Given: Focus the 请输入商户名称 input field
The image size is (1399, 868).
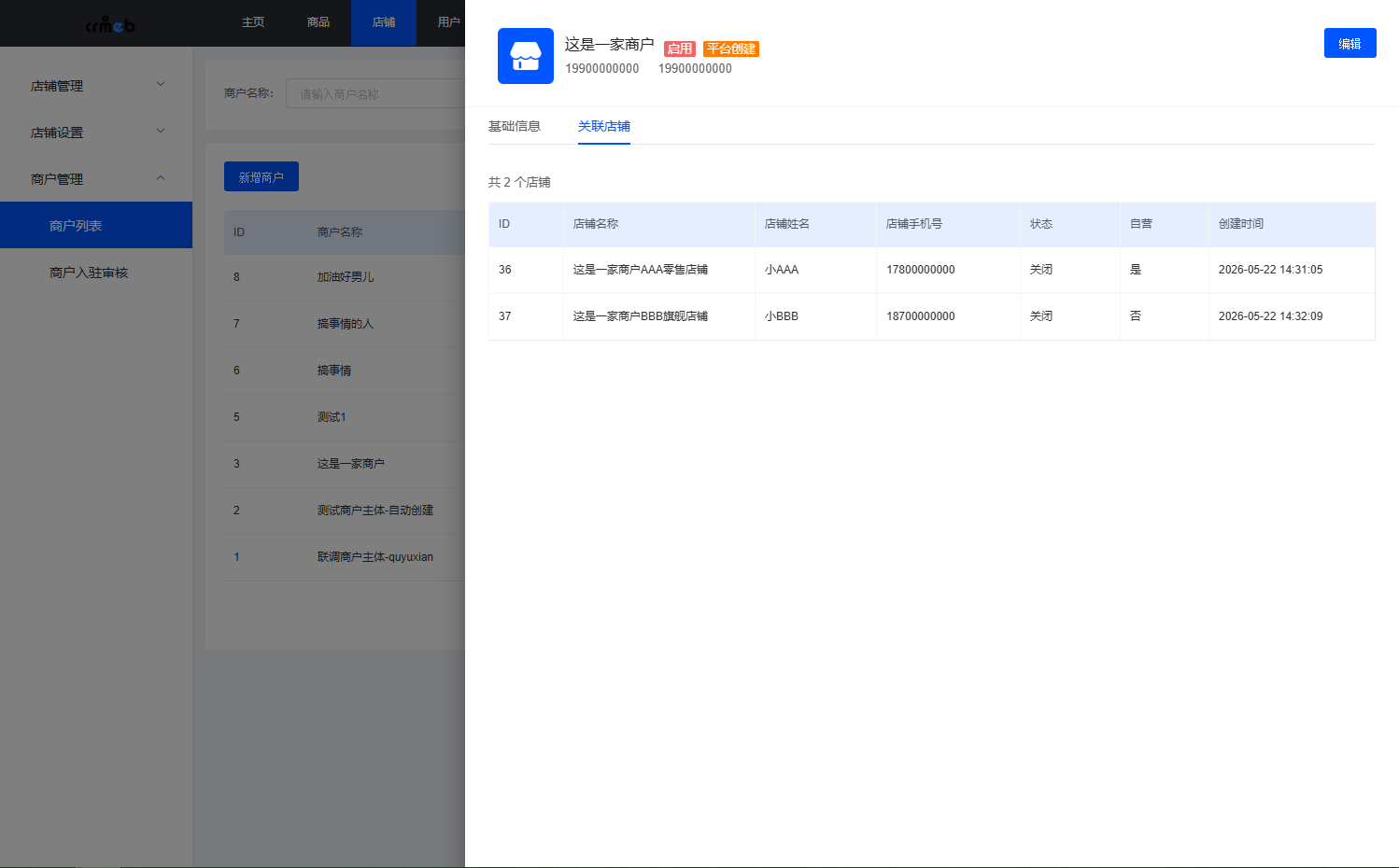Looking at the screenshot, I should [x=375, y=93].
